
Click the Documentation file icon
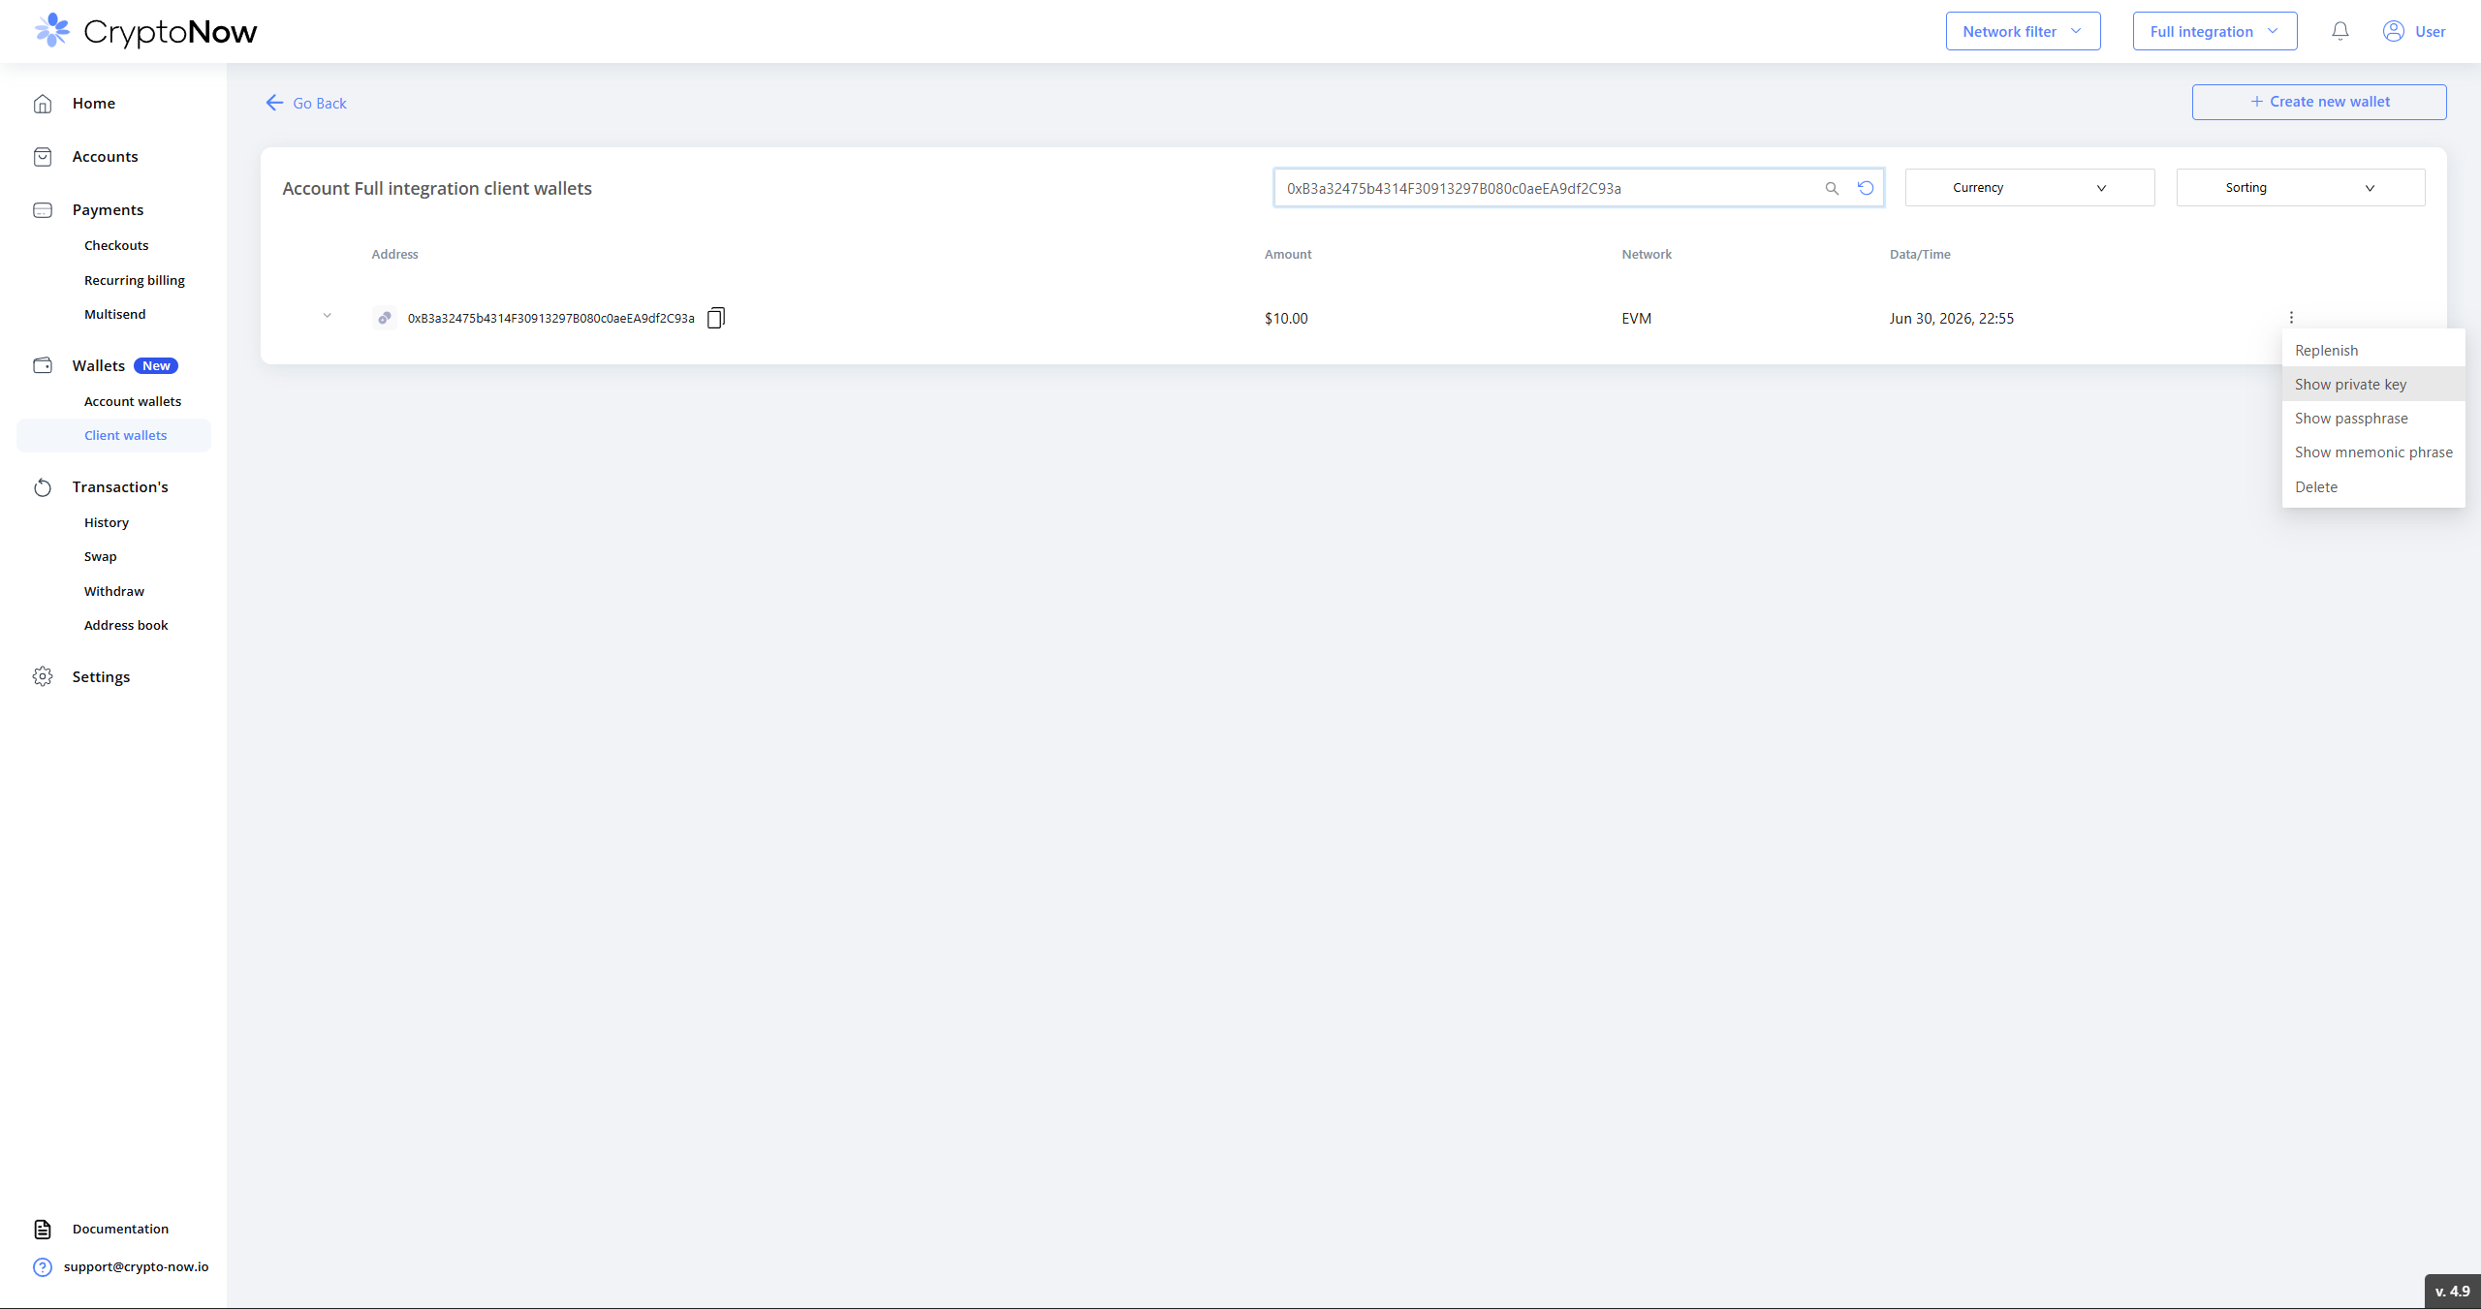tap(43, 1230)
